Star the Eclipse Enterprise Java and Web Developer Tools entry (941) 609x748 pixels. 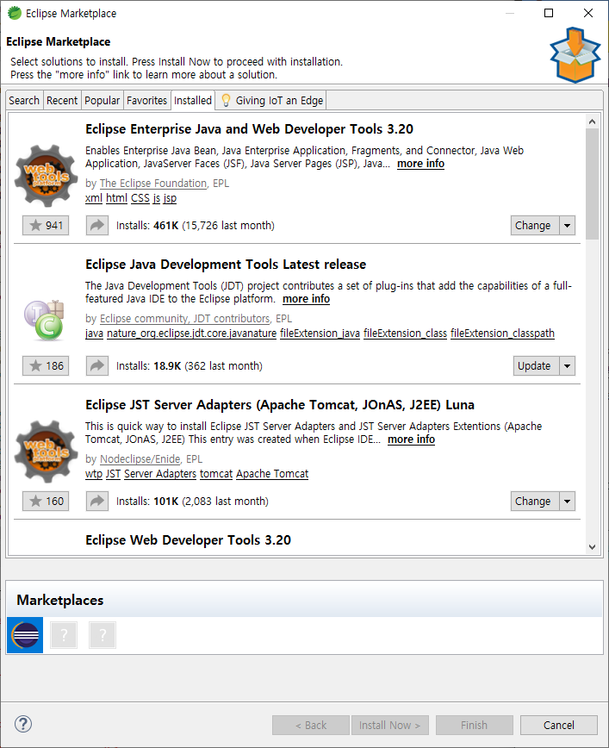pos(46,225)
